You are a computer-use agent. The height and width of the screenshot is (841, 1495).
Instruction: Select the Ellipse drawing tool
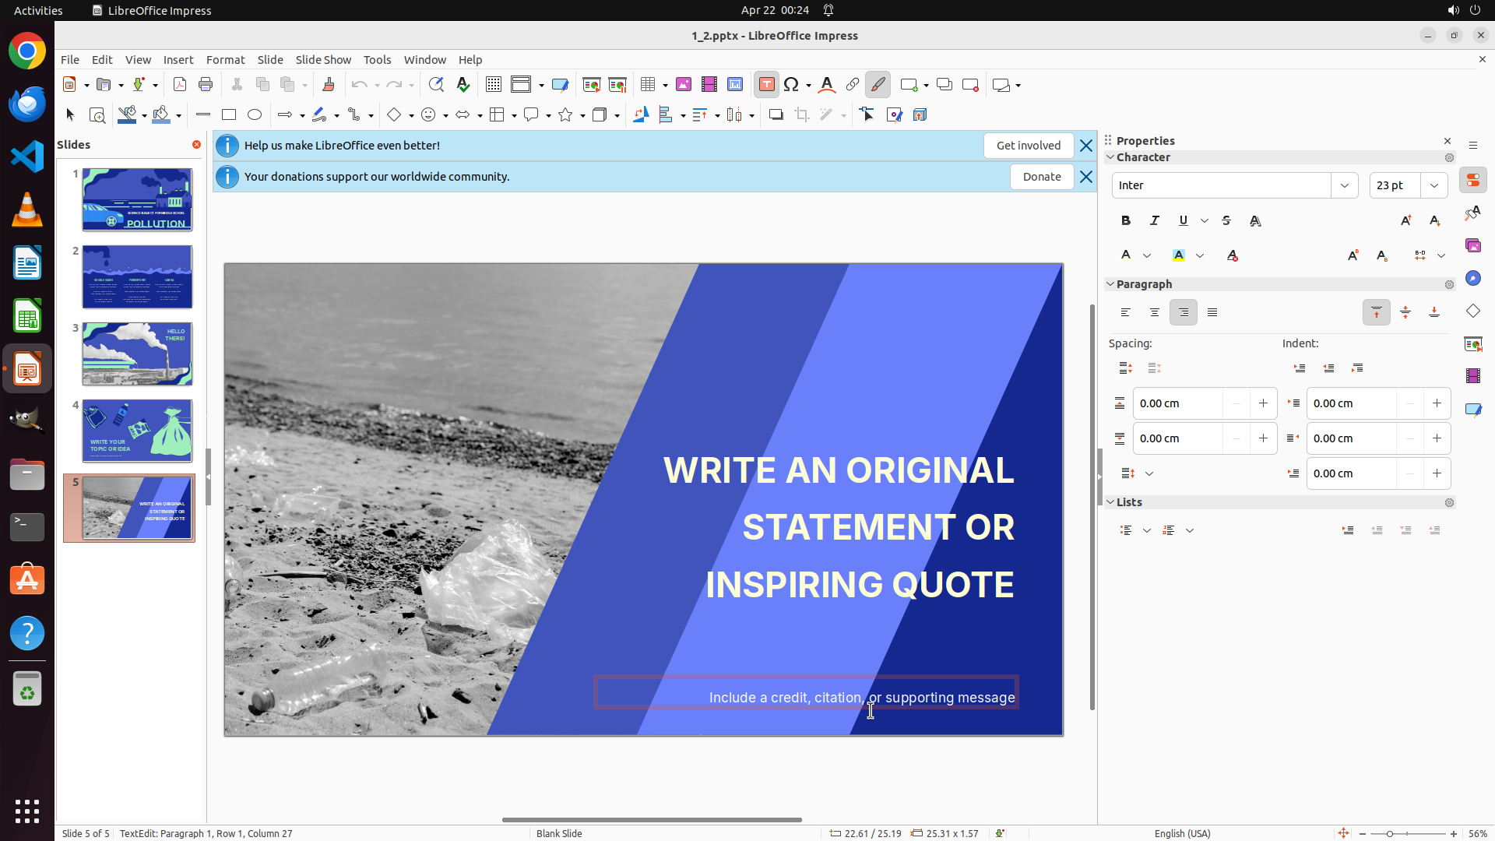(255, 115)
